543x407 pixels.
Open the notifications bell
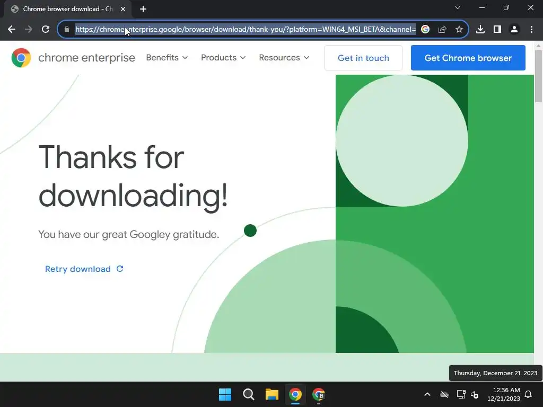529,394
